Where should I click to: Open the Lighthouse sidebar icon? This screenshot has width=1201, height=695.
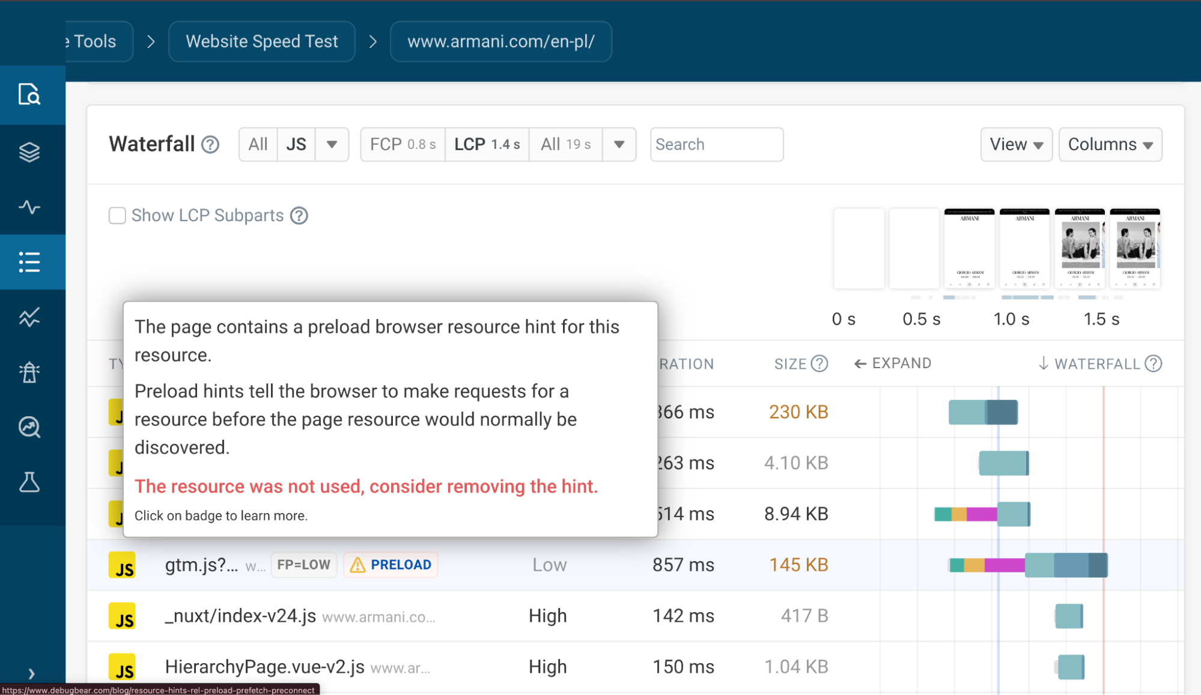click(29, 372)
